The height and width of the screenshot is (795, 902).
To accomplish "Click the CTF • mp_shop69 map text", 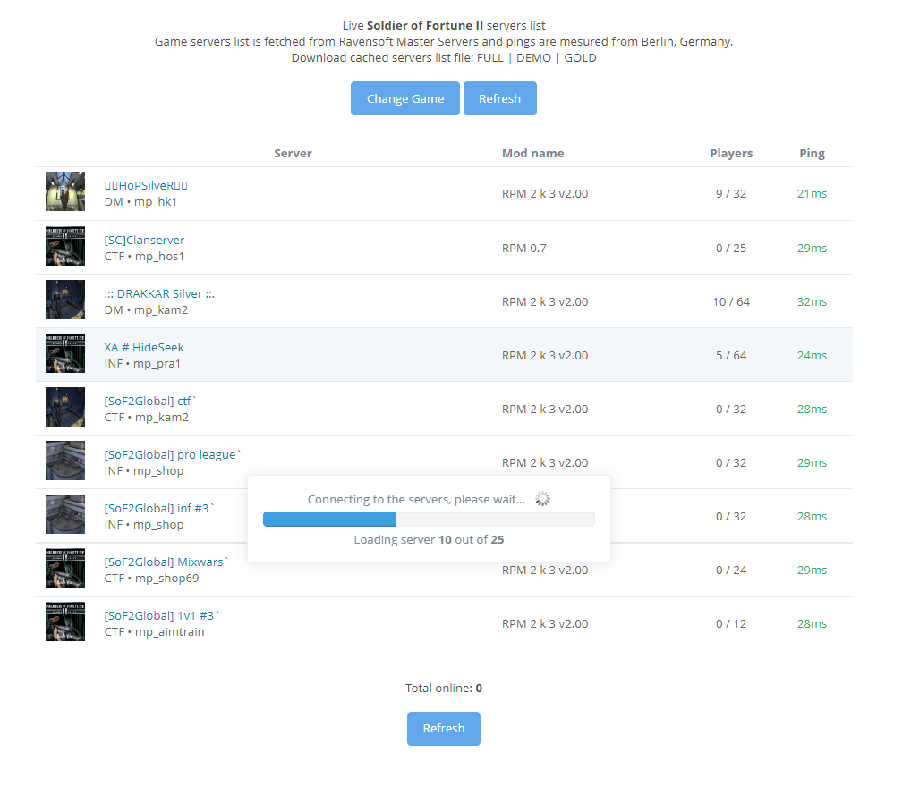I will [152, 578].
